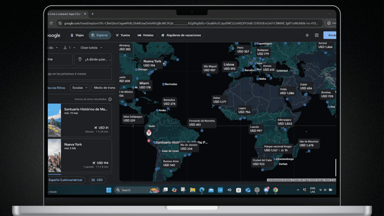
Task: Click the USD currency button
Action: [97, 180]
